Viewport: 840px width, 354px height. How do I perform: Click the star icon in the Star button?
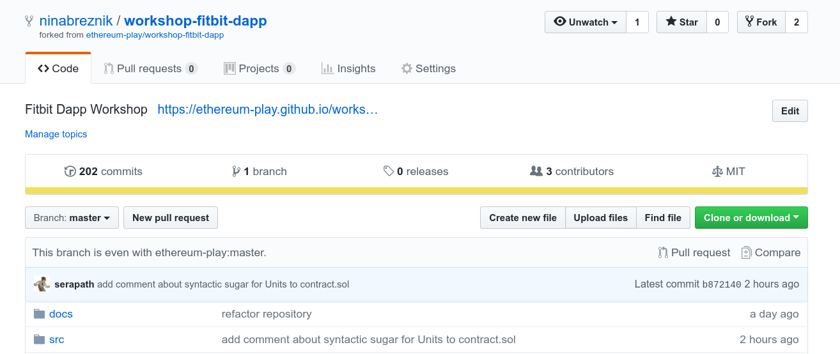click(671, 22)
